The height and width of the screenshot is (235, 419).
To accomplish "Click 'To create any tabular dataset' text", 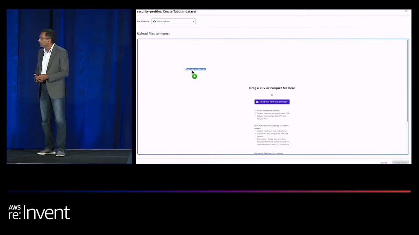I will coord(267,111).
